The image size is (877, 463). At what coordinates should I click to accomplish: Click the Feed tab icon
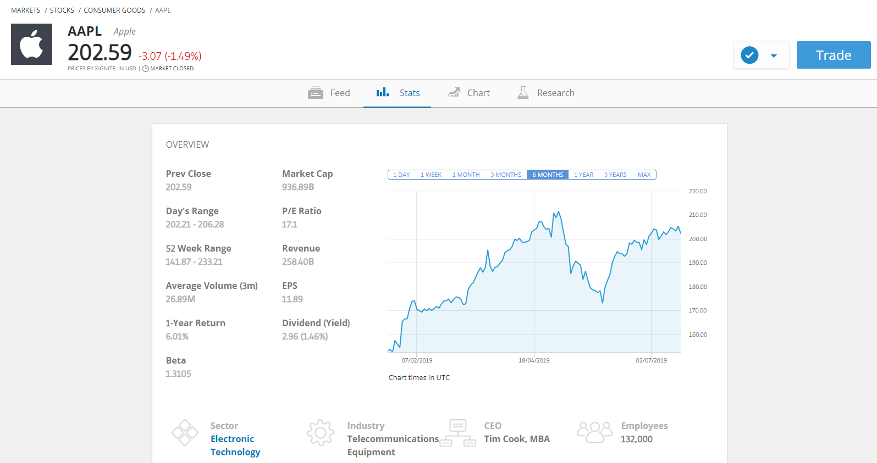click(x=316, y=93)
